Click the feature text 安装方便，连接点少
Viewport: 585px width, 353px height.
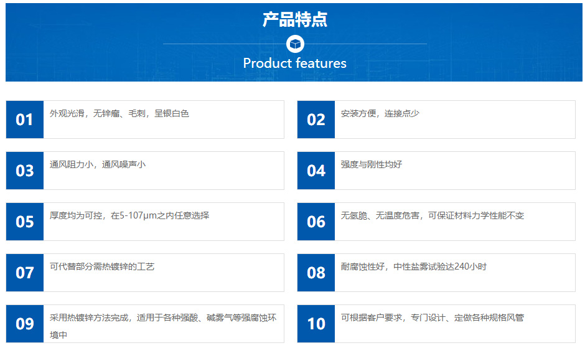380,113
